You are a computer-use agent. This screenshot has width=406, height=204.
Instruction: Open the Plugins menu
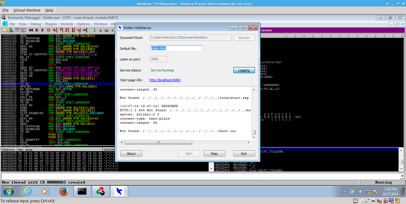51,24
